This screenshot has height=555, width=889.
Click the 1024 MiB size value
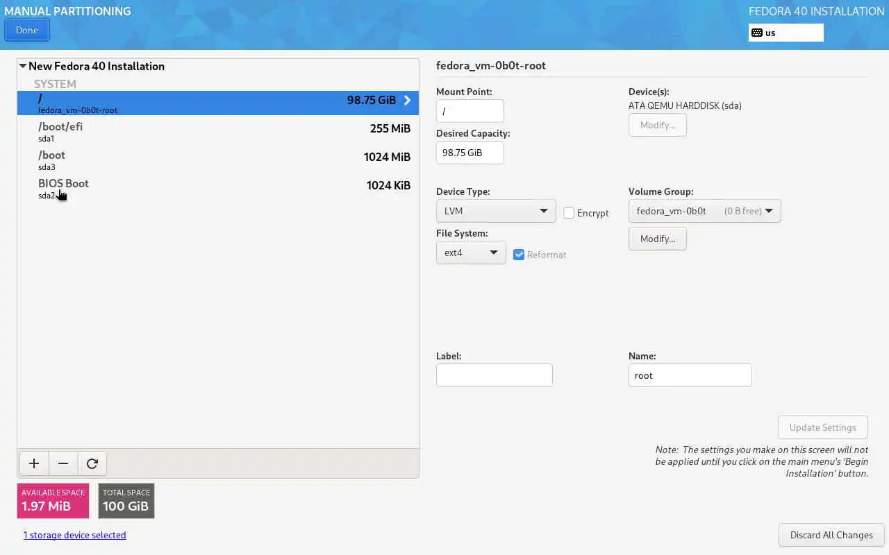[x=387, y=157]
